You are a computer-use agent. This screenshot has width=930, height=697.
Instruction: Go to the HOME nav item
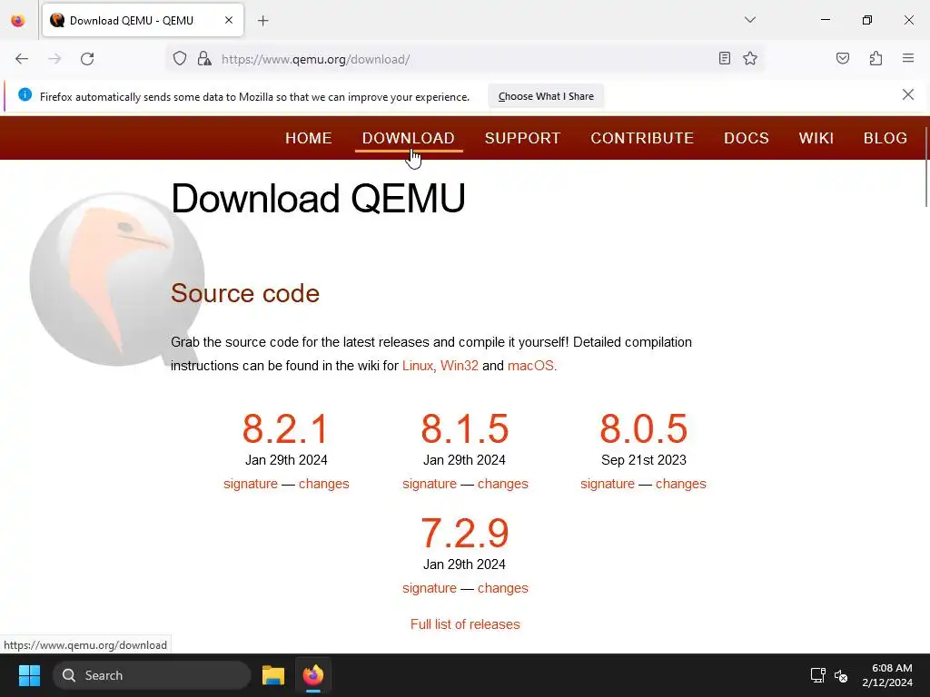(x=309, y=138)
